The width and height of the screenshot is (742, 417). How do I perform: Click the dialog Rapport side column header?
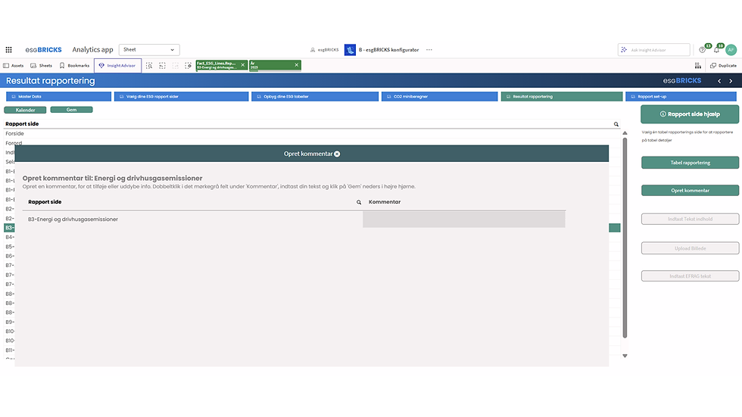45,202
